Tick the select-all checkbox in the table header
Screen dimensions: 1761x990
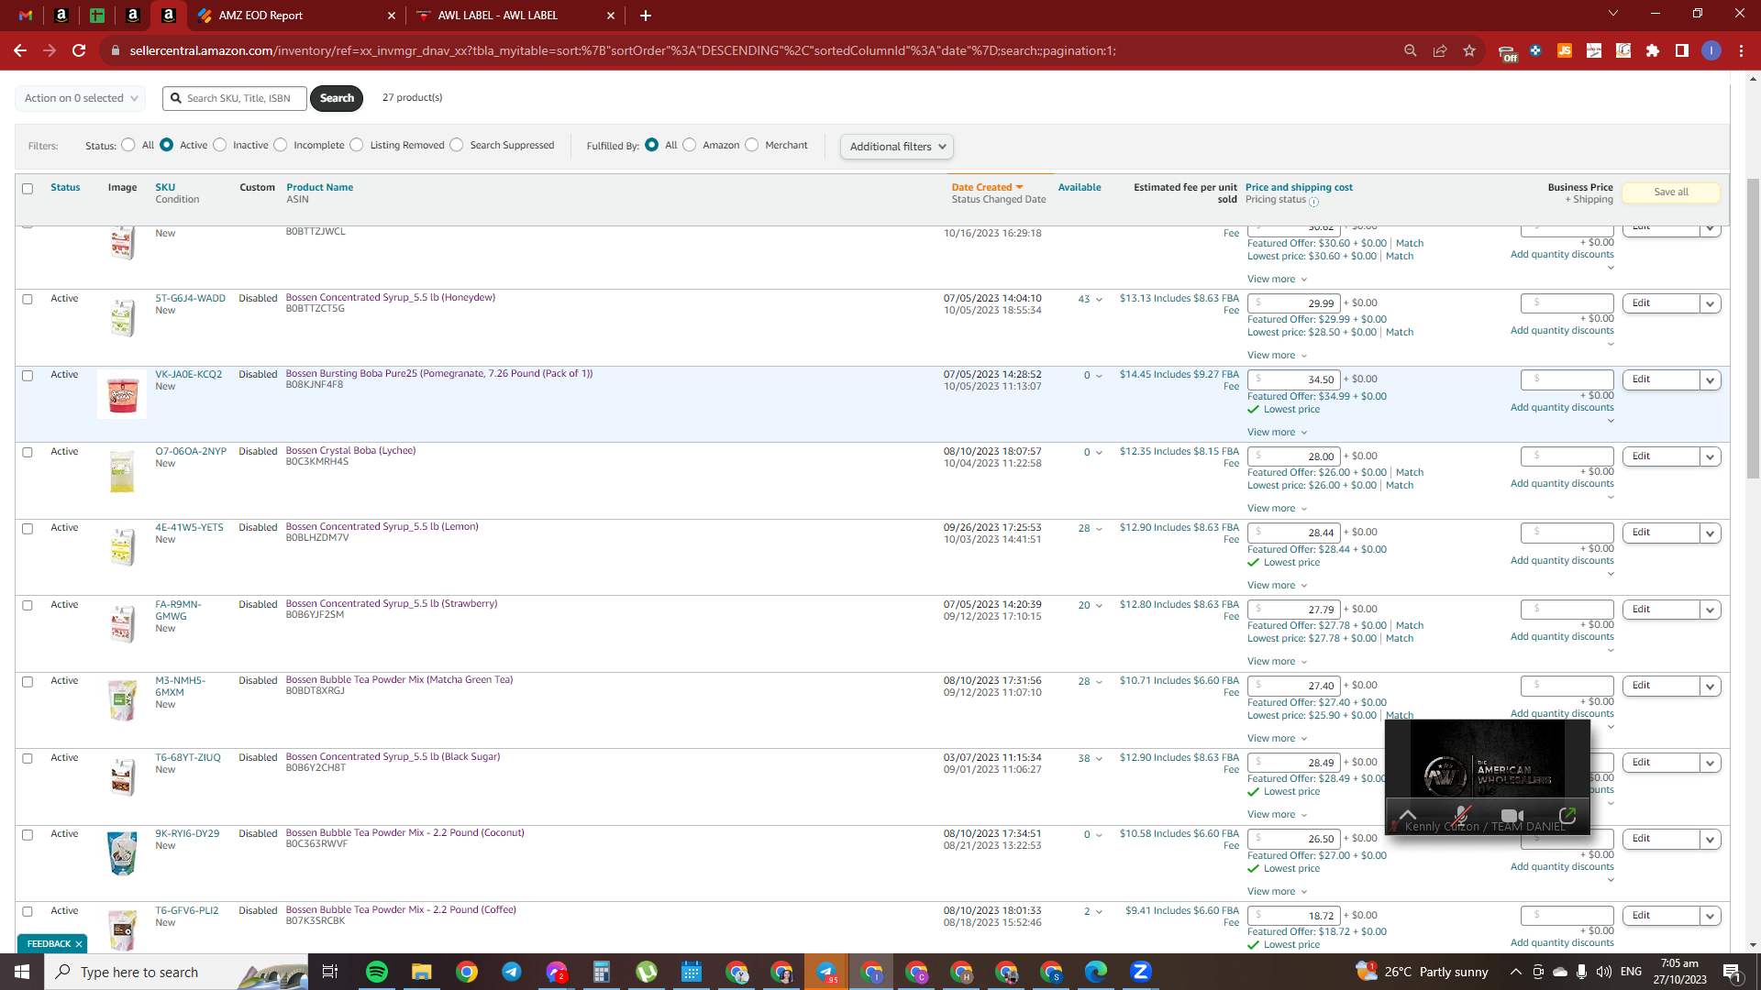pos(28,189)
